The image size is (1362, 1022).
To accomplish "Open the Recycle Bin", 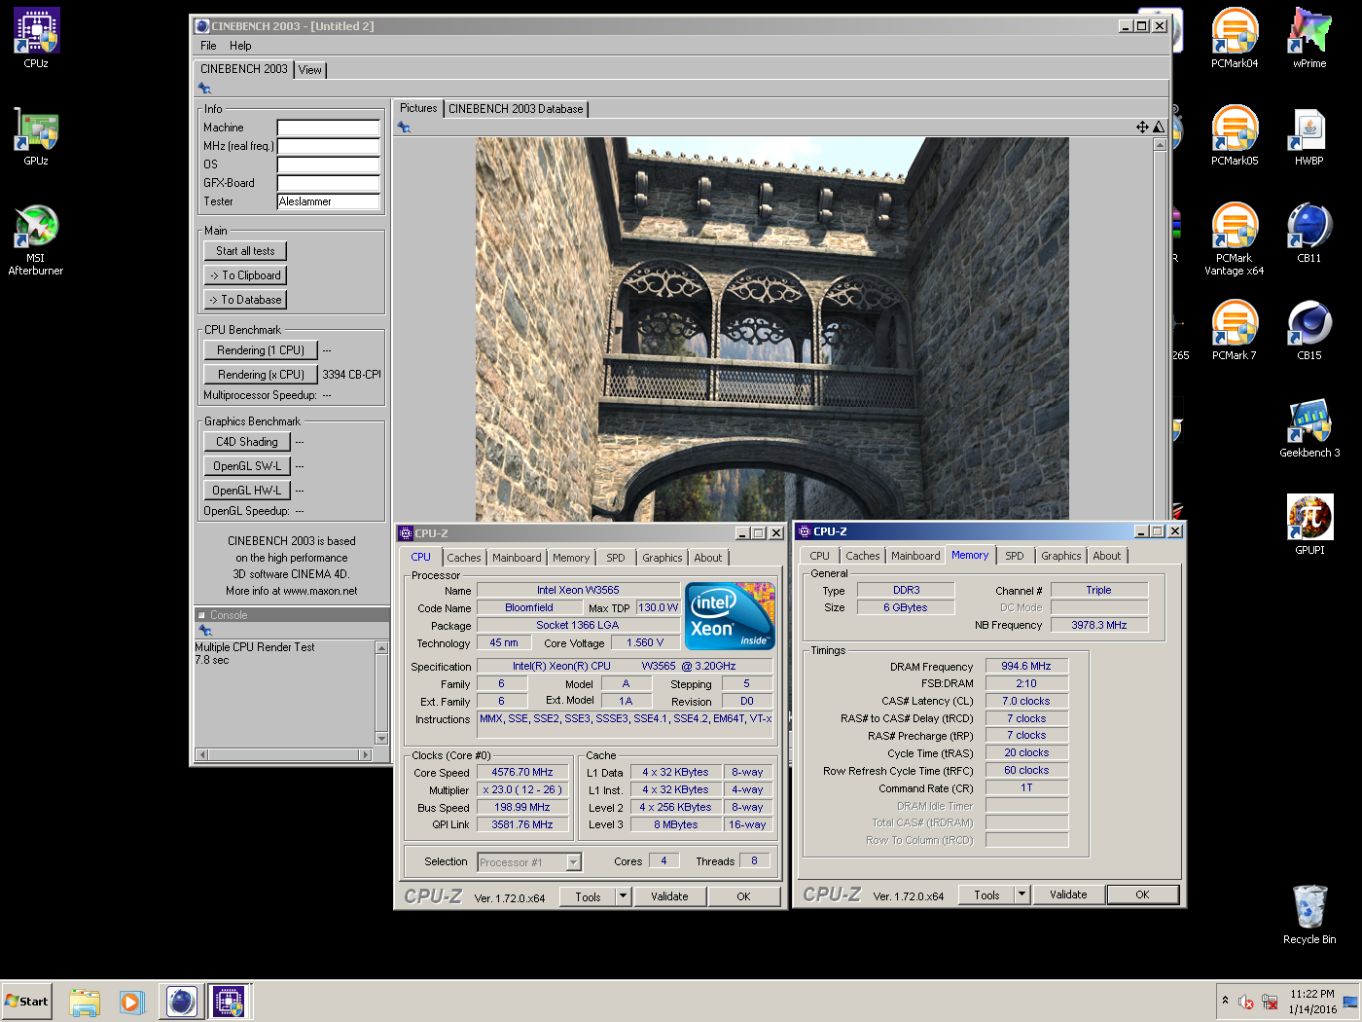I will point(1309,913).
